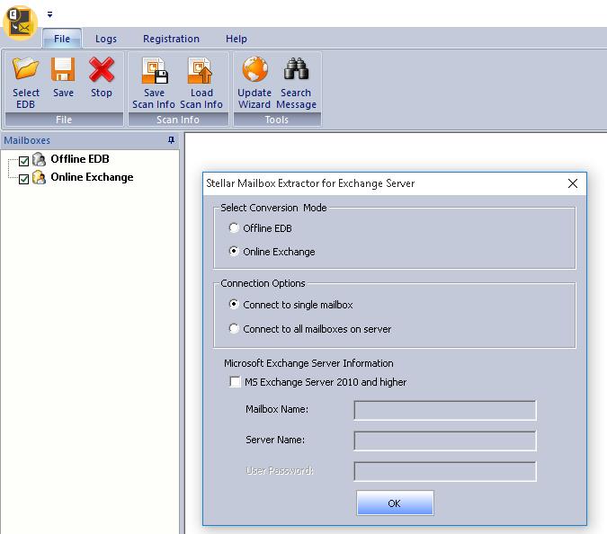607x534 pixels.
Task: Click the Online Exchange mailbox icon in tree
Action: (39, 177)
